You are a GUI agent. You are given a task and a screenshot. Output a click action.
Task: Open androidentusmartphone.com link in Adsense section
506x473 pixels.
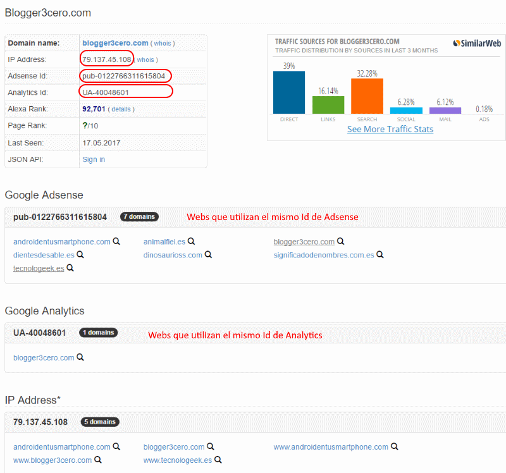61,242
